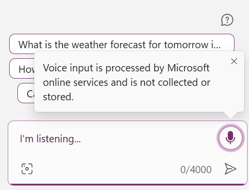249x190 pixels.
Task: Click the 0/4000 character counter
Action: tap(196, 170)
